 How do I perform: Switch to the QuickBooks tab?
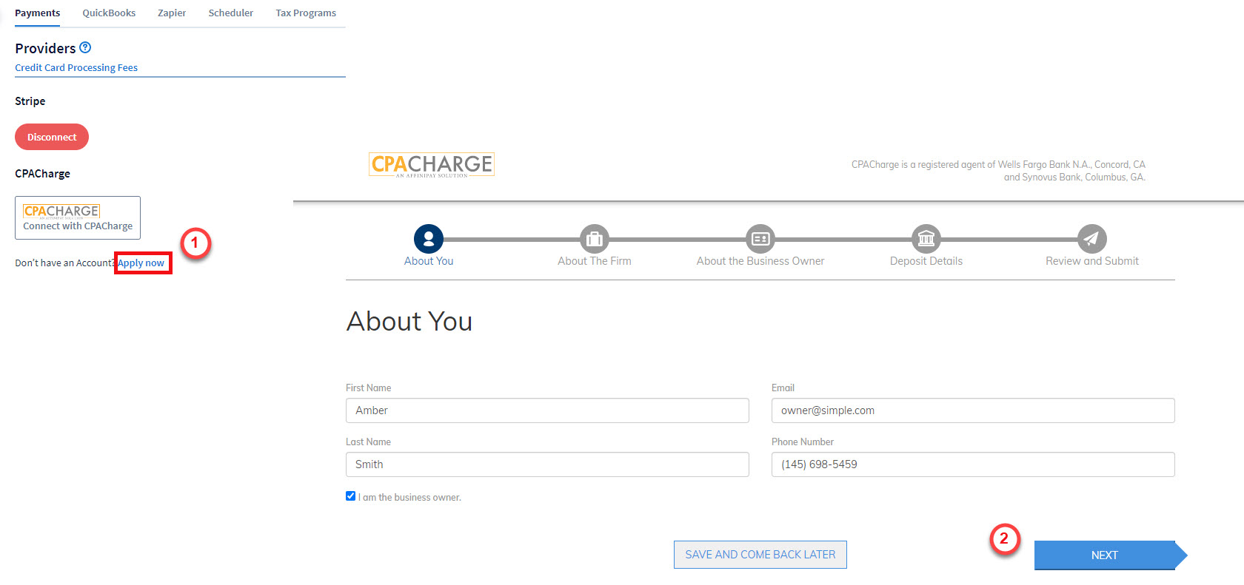(x=109, y=13)
